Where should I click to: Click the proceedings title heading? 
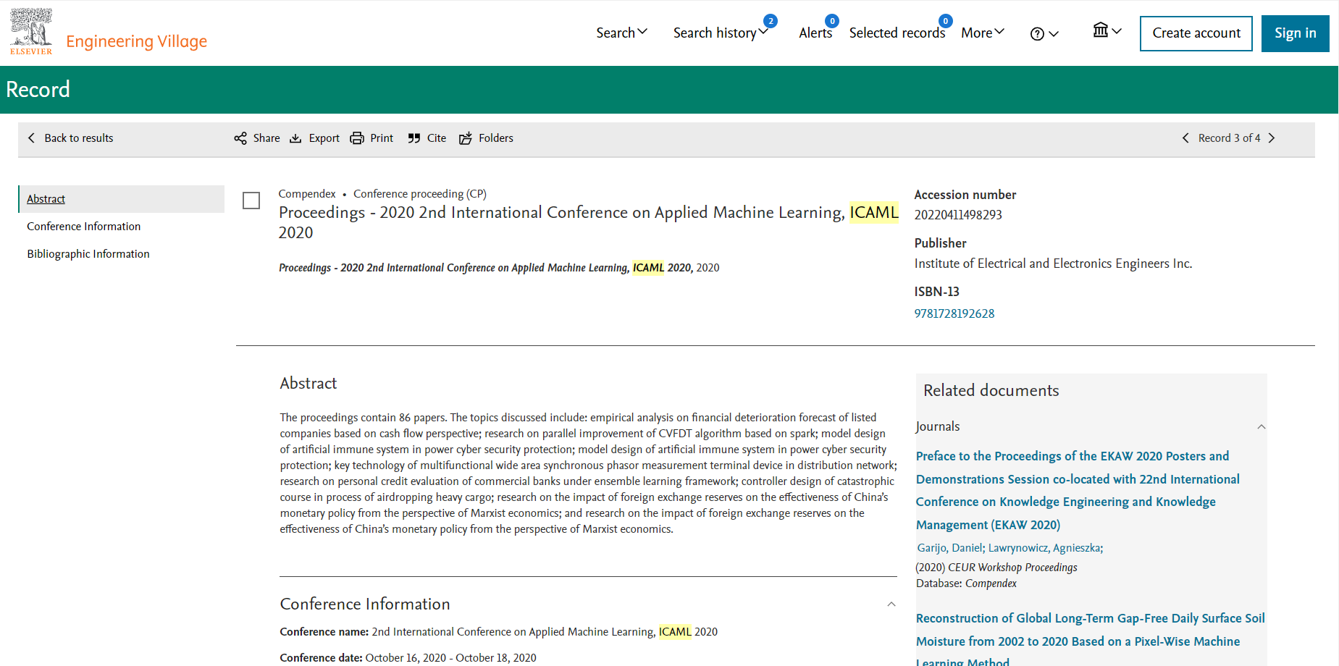(589, 222)
